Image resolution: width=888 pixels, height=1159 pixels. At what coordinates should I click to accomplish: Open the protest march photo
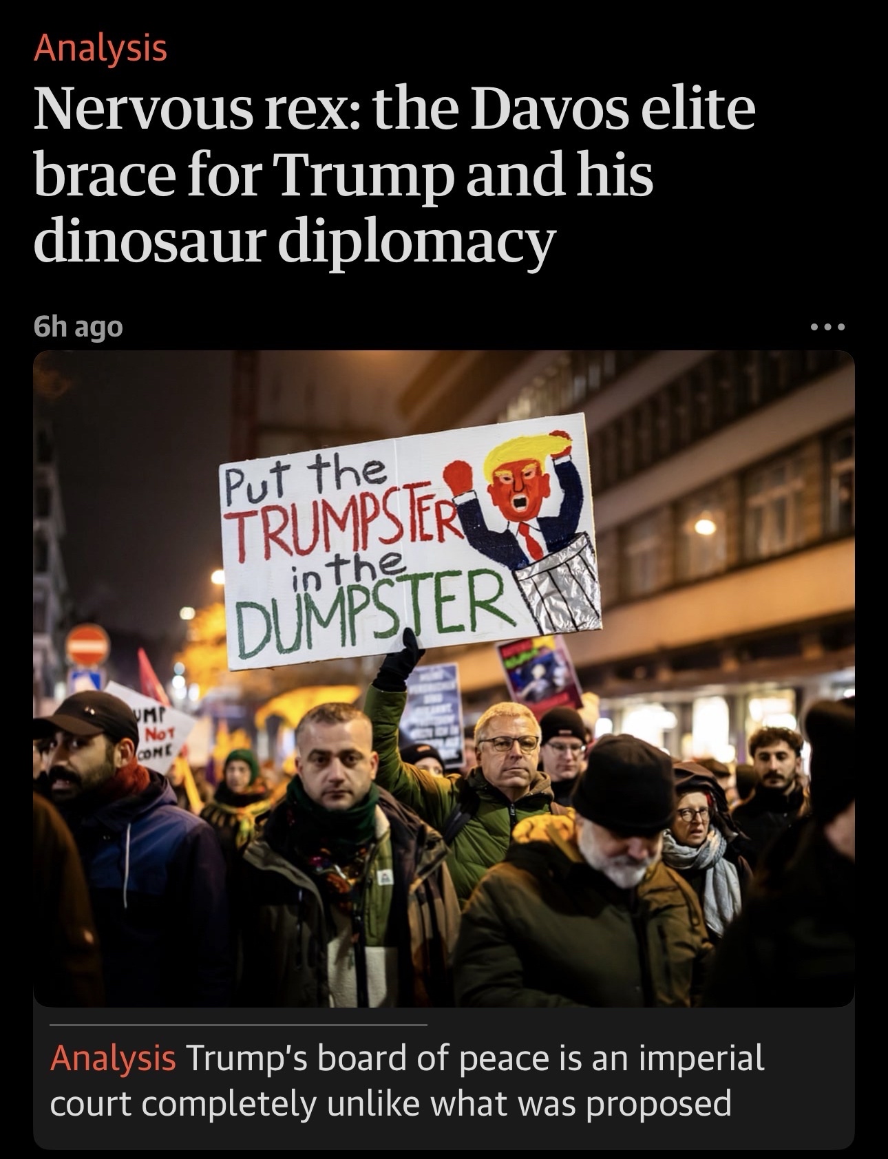444,679
